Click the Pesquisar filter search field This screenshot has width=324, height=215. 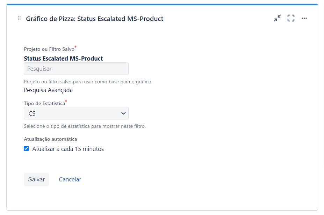click(x=76, y=69)
